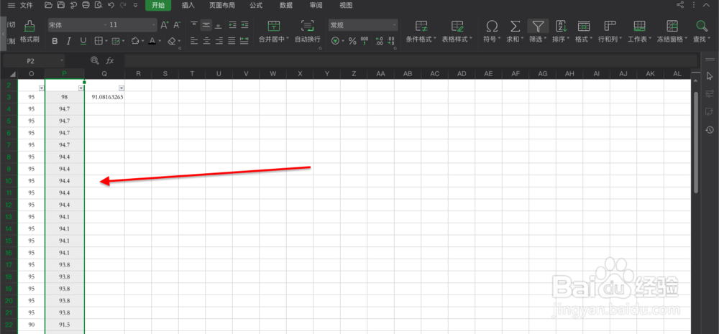Toggle Bold formatting
This screenshot has width=719, height=334.
point(55,41)
